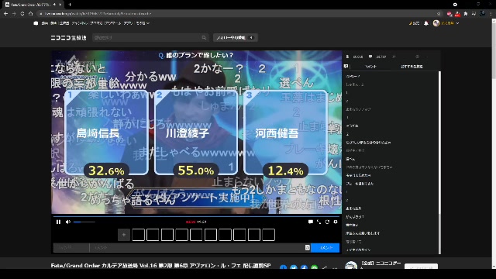Go forward in browser history
This screenshot has width=496, height=279.
click(14, 14)
